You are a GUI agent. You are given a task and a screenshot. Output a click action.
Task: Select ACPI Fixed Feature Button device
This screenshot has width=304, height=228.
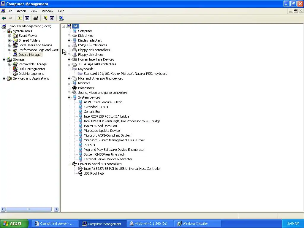(x=103, y=102)
